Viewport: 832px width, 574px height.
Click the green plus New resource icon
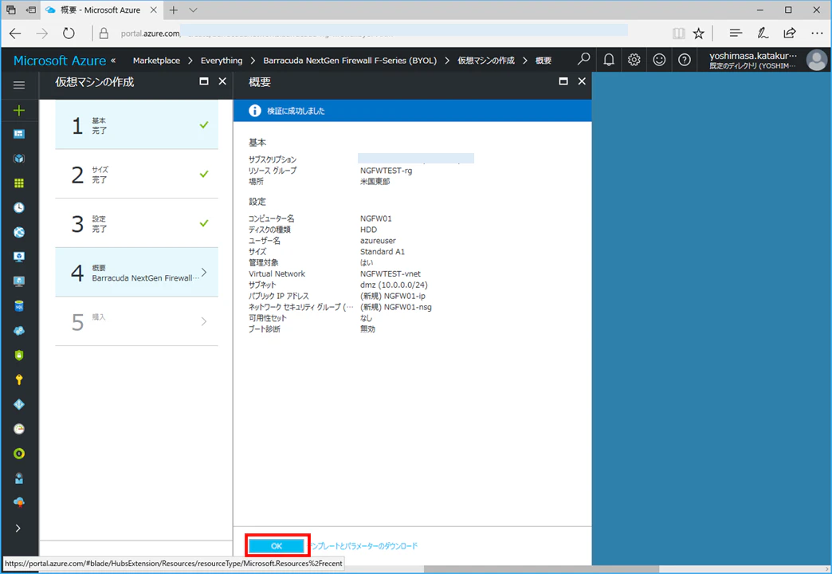pyautogui.click(x=19, y=111)
